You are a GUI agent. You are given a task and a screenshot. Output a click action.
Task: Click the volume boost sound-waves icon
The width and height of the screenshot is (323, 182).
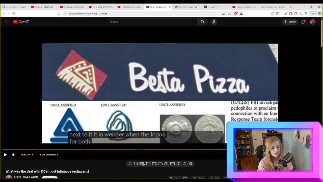136,164
